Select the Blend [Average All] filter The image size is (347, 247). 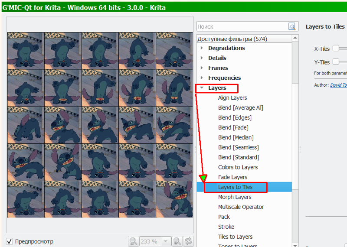point(241,108)
